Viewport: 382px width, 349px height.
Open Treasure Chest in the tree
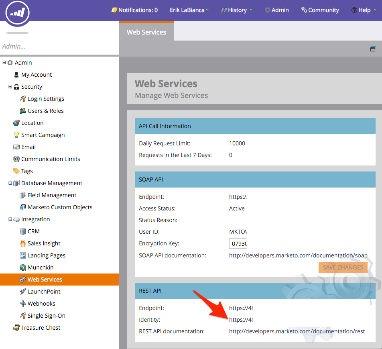(x=41, y=328)
